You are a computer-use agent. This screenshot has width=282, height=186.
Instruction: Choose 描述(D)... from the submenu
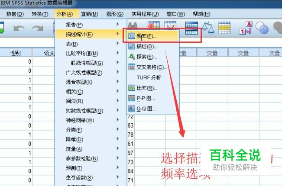point(153,46)
